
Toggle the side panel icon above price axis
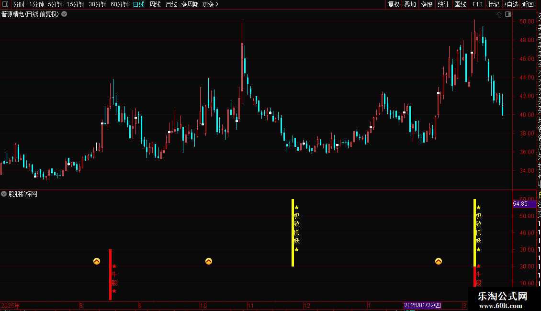[508, 14]
